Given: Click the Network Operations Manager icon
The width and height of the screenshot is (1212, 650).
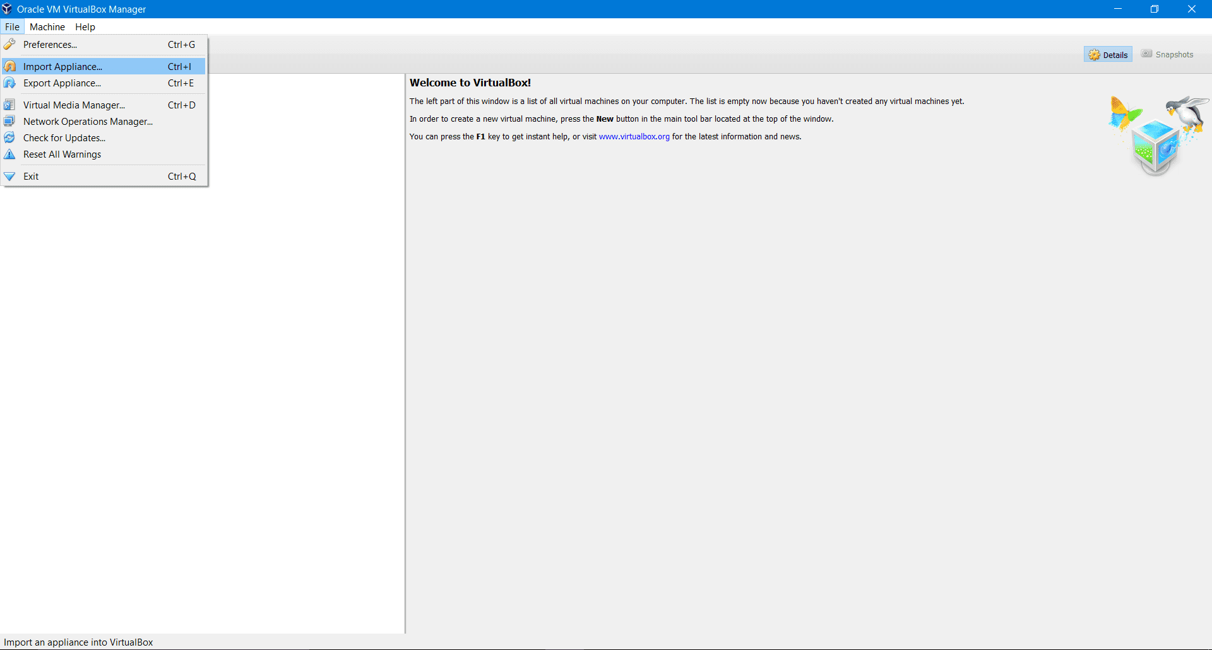Looking at the screenshot, I should [x=9, y=121].
